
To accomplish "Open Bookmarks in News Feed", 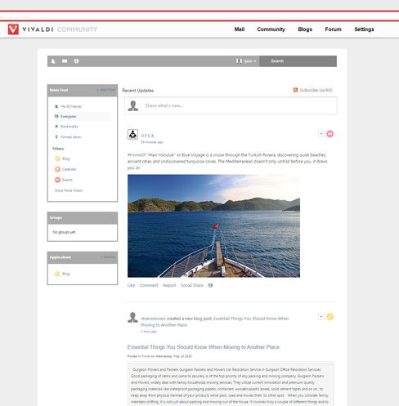I will tap(69, 127).
